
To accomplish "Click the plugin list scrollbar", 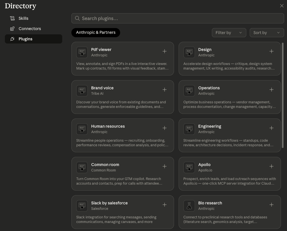I will 283,95.
